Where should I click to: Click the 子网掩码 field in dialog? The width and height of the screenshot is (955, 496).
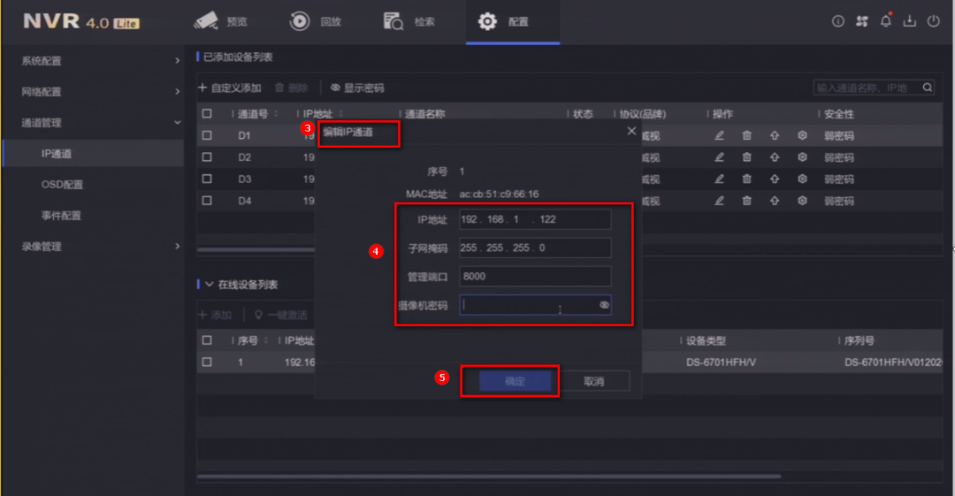click(x=535, y=248)
